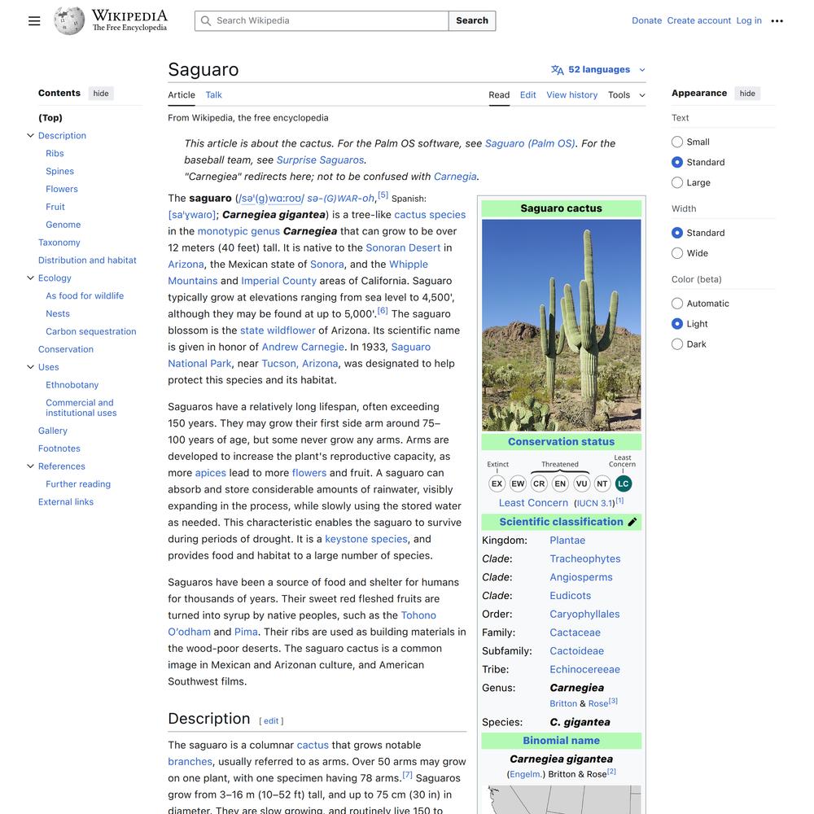Image resolution: width=814 pixels, height=814 pixels.
Task: Open citation reference 5
Action: (383, 195)
